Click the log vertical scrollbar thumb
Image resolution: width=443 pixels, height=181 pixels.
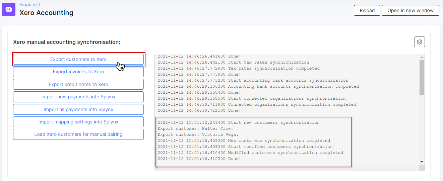[x=422, y=77]
